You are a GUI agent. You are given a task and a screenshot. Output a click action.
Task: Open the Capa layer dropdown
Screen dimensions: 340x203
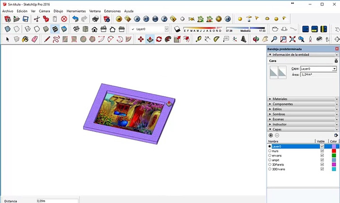click(334, 69)
